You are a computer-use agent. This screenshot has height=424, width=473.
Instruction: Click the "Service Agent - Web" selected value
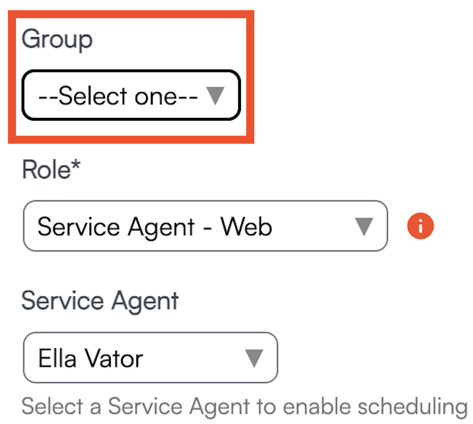[x=154, y=227]
